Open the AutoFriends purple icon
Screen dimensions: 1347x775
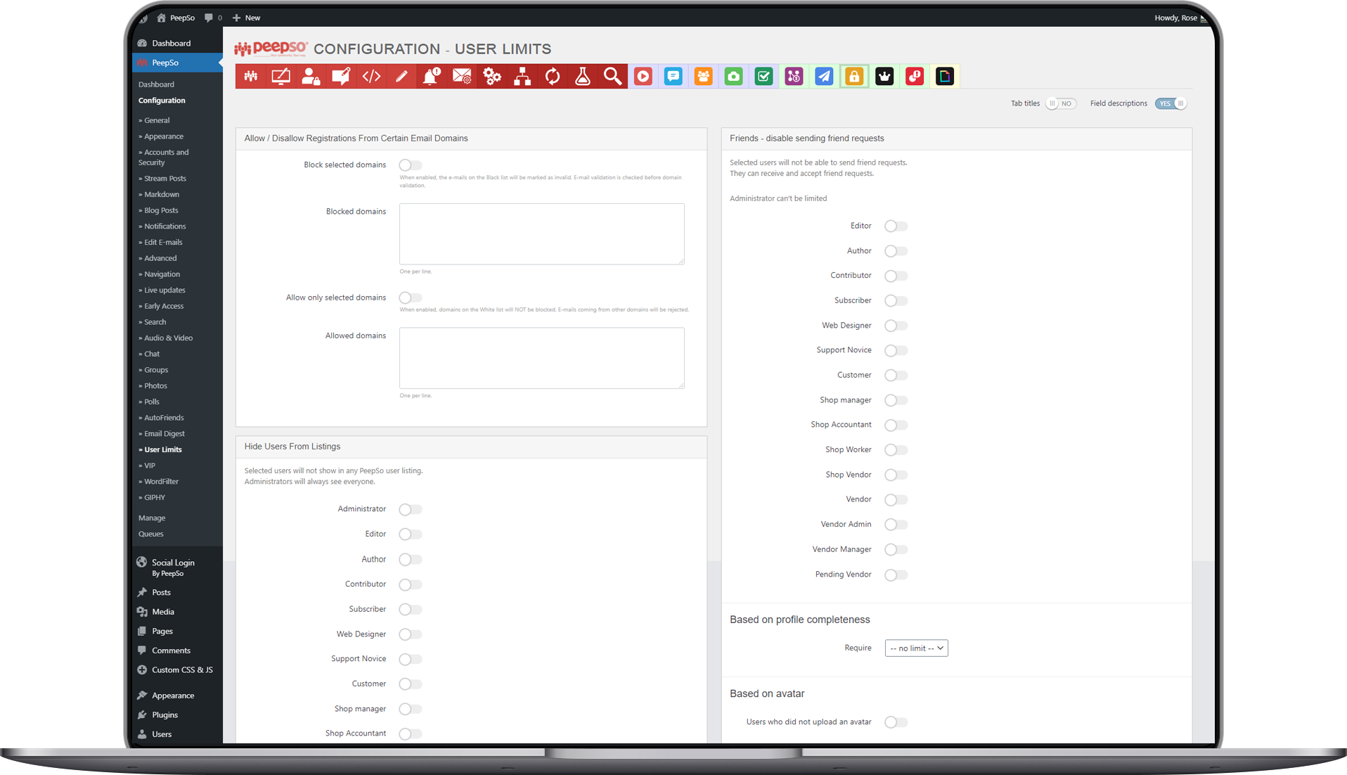pos(794,76)
